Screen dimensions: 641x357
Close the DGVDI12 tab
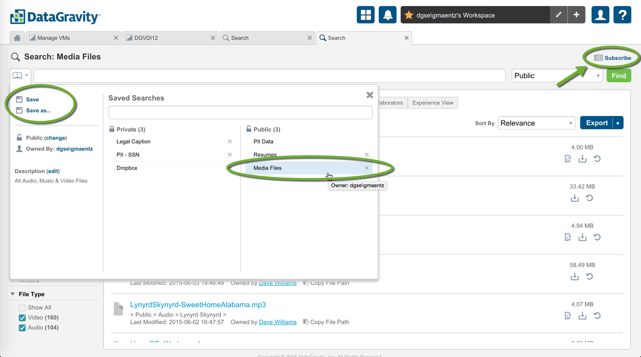tap(213, 38)
